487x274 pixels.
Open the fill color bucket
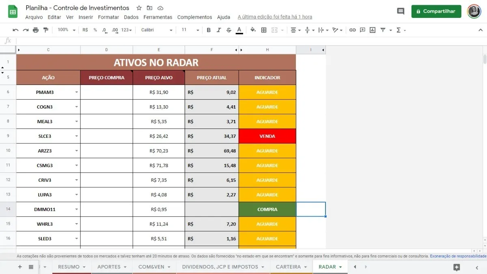(253, 30)
